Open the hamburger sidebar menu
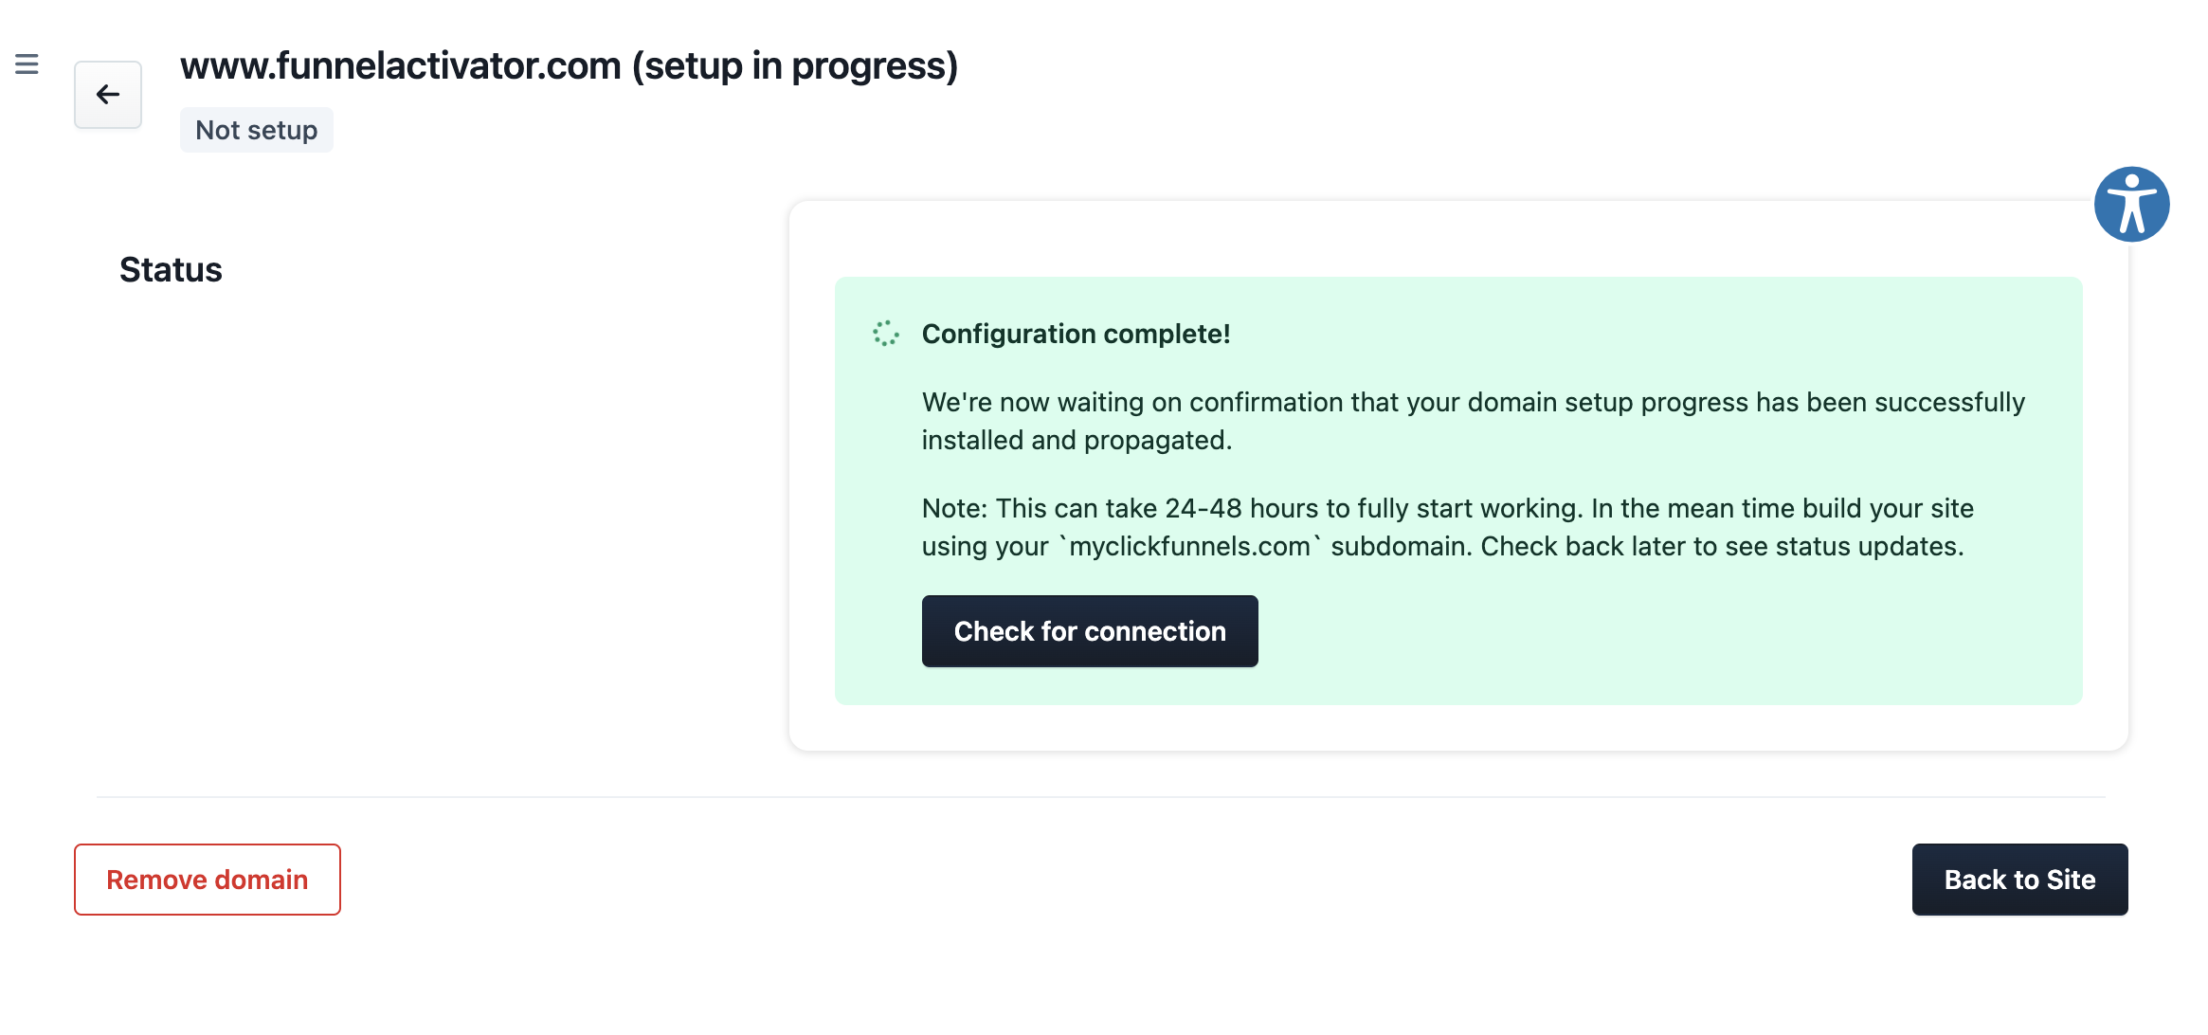This screenshot has height=1035, width=2208. coord(27,64)
